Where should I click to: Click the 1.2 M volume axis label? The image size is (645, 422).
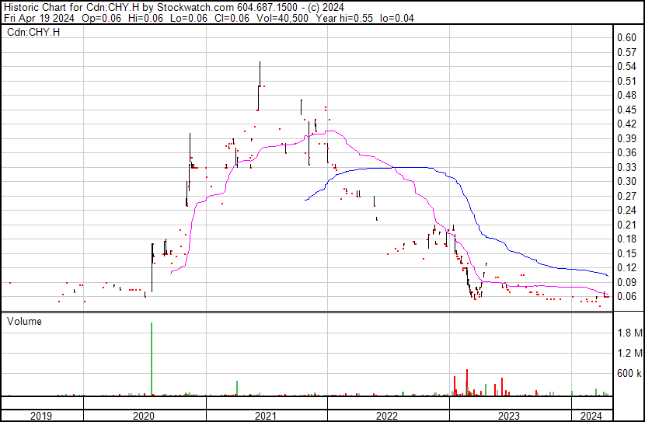coord(629,353)
